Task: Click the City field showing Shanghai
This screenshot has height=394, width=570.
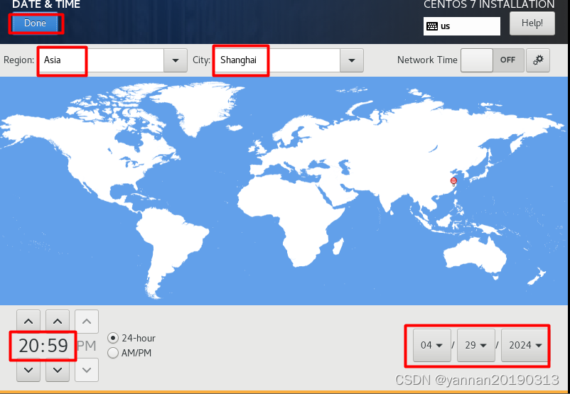Action: 277,60
